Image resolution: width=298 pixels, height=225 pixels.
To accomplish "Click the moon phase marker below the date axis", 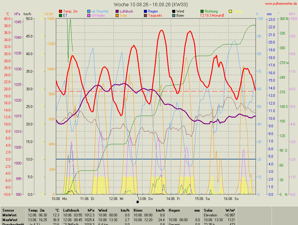I will click(x=138, y=202).
